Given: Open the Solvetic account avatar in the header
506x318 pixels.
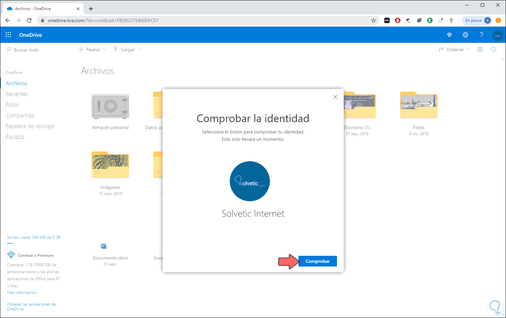Looking at the screenshot, I should (x=498, y=35).
